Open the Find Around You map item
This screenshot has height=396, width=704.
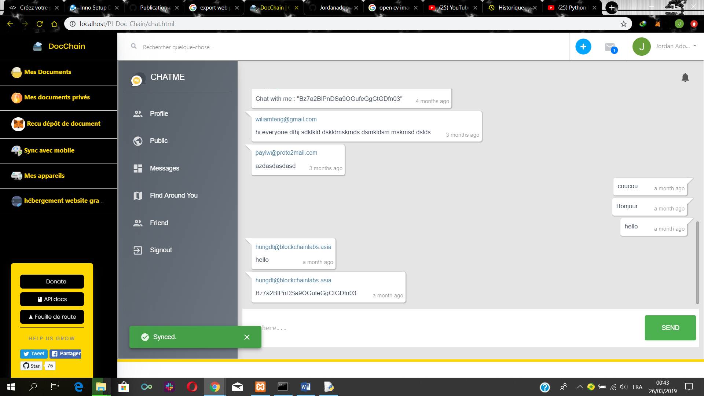pos(173,195)
